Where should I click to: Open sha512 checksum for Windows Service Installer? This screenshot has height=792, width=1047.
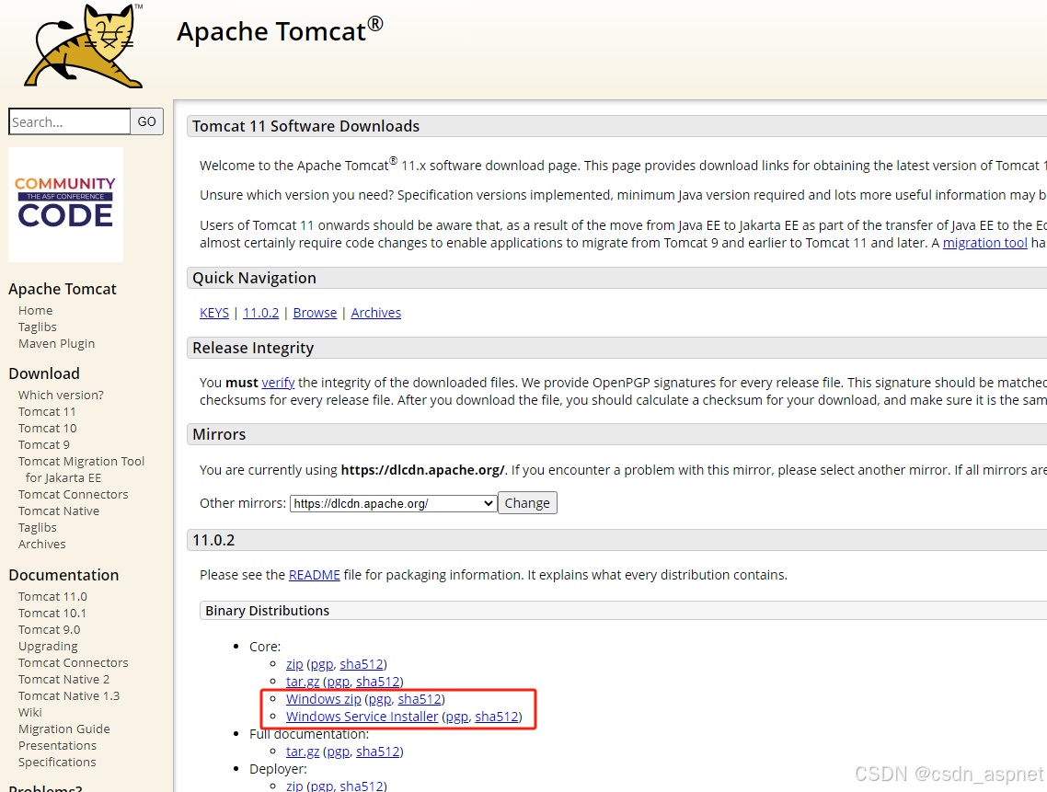[497, 717]
